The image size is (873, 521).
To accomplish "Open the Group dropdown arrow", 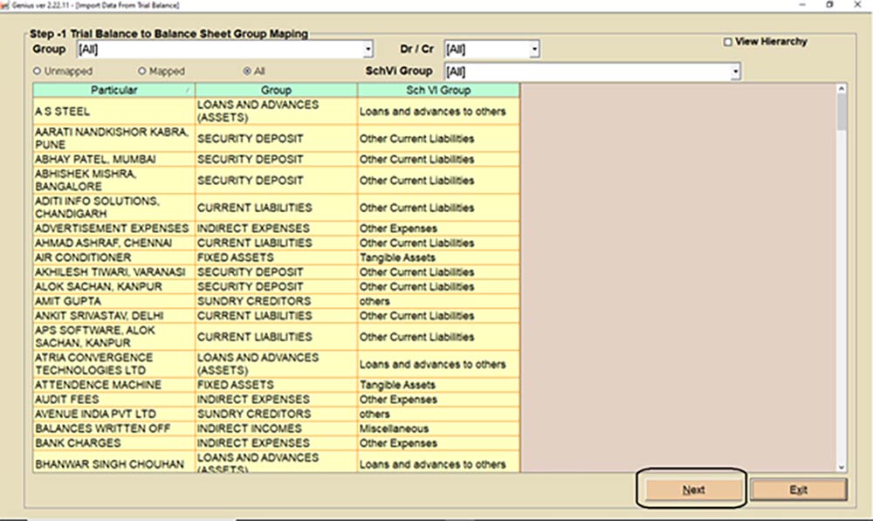I will tap(368, 50).
